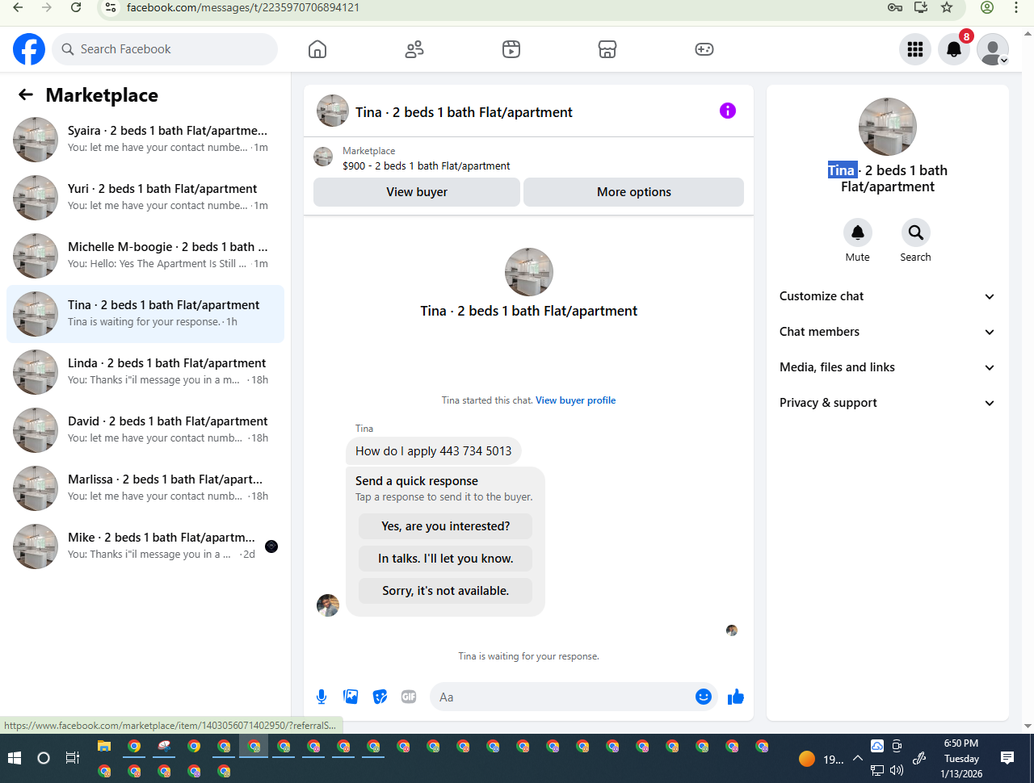Choose a sticker icon in composer
This screenshot has height=783, width=1034.
[380, 697]
